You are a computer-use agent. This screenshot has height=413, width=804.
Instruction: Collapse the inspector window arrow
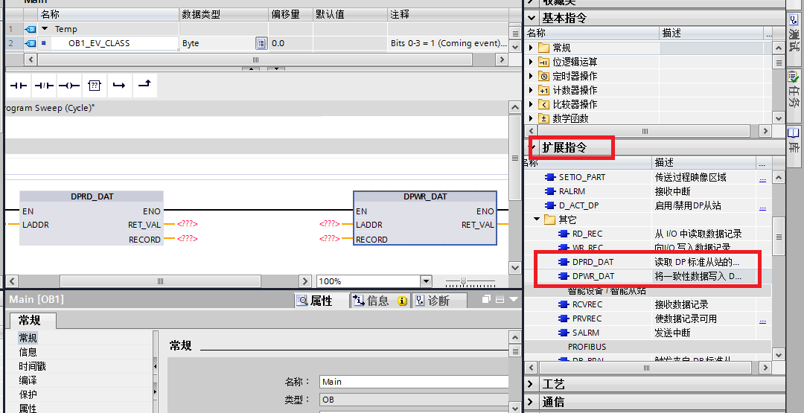point(514,299)
